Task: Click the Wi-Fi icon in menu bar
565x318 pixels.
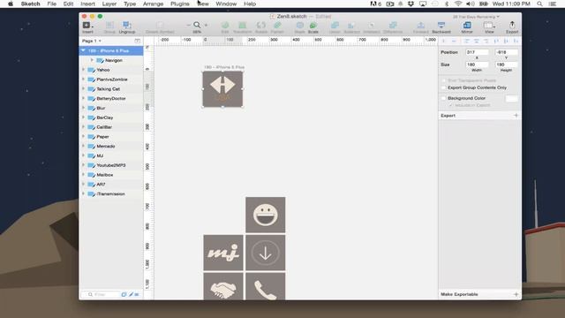Action: [x=458, y=4]
